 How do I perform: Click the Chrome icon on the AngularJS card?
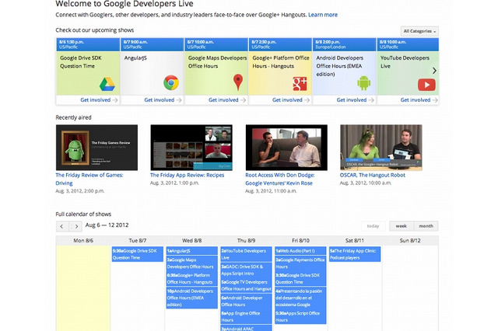[x=171, y=82]
